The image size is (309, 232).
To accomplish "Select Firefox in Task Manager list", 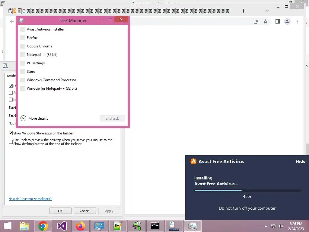I will pos(73,38).
